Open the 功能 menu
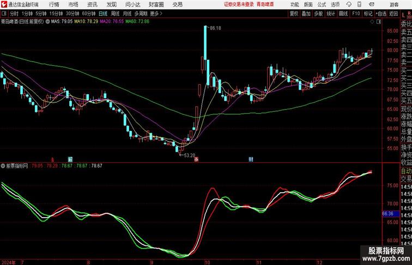The height and width of the screenshot is (265, 412). tap(294, 4)
